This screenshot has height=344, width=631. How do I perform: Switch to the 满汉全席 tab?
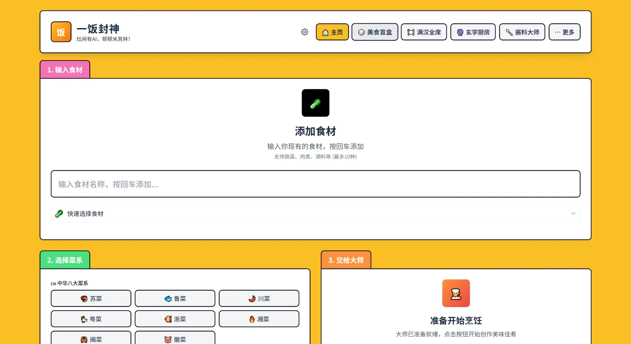coord(424,32)
